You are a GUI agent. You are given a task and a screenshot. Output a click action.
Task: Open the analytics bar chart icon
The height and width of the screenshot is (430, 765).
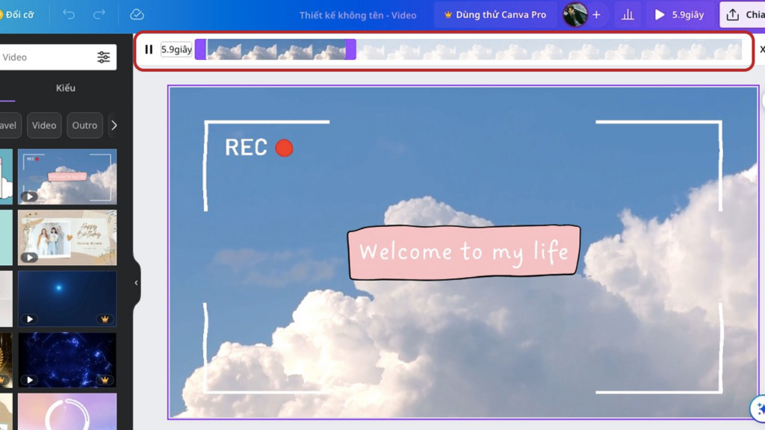[628, 15]
